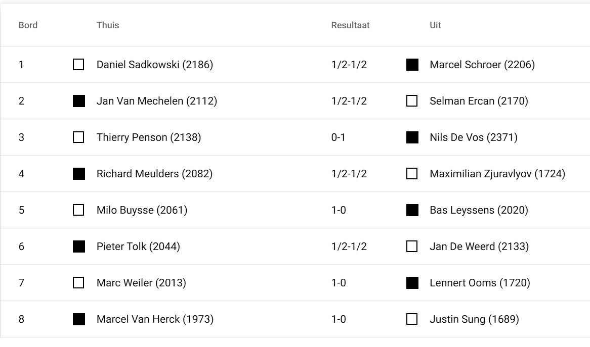Click the Thuis column header
590x347 pixels.
(x=108, y=25)
